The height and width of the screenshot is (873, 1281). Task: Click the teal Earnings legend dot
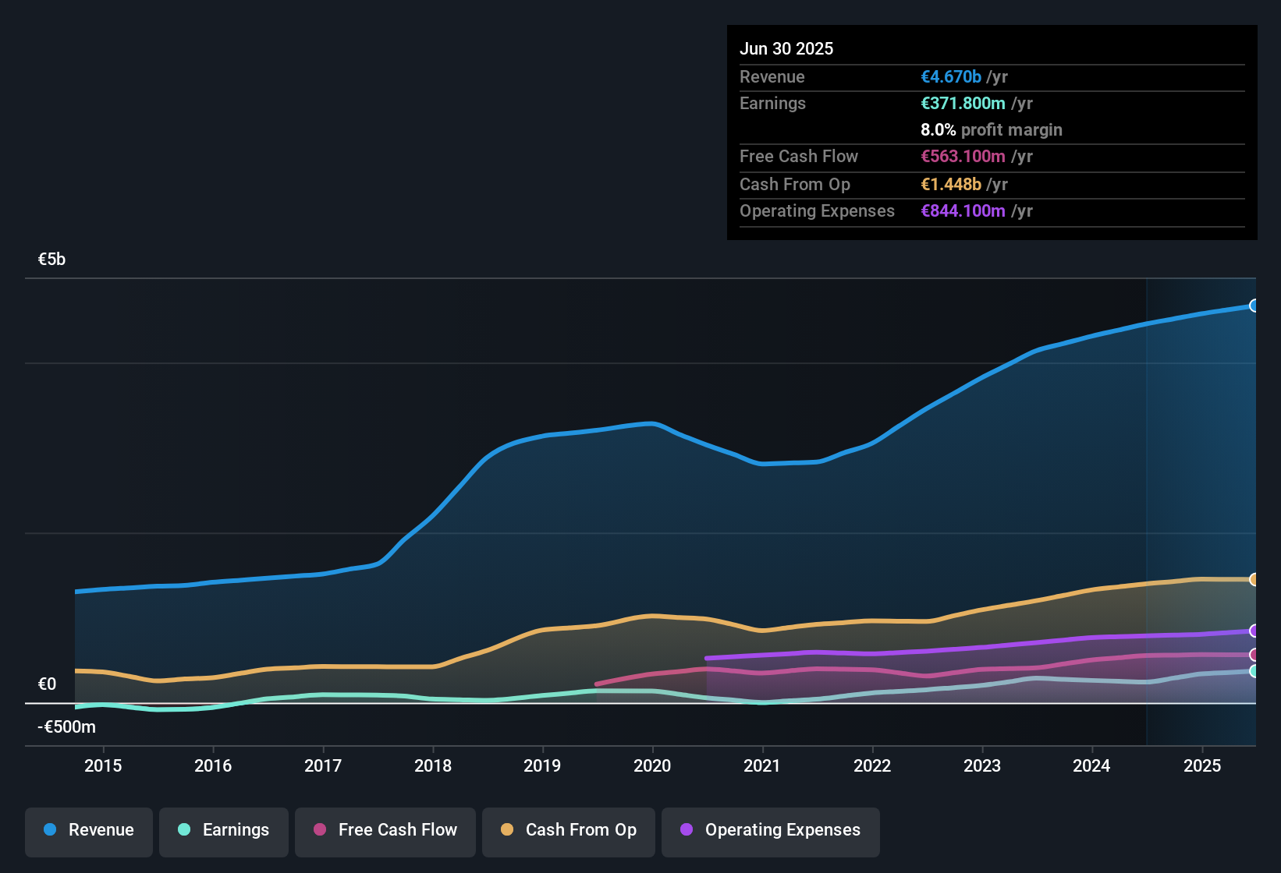point(184,830)
